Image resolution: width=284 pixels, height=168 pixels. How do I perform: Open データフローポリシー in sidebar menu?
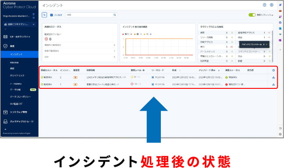[x=20, y=97]
